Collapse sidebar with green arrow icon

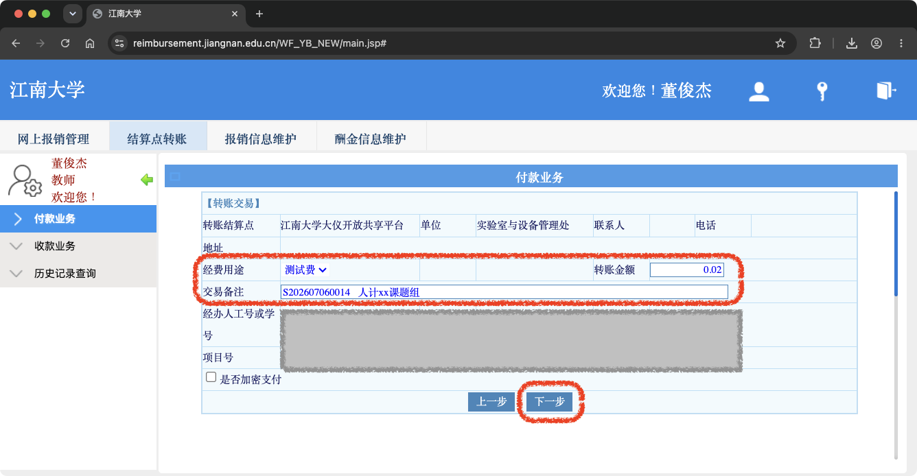[147, 180]
